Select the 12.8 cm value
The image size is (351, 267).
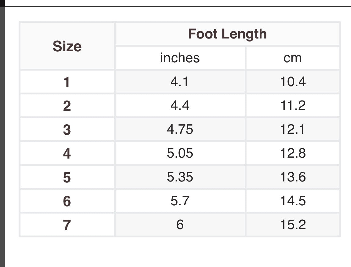click(293, 153)
